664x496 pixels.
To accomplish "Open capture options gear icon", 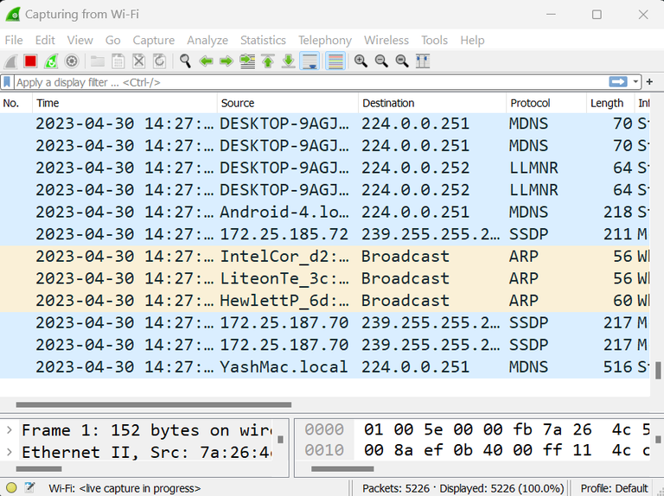I will point(72,61).
